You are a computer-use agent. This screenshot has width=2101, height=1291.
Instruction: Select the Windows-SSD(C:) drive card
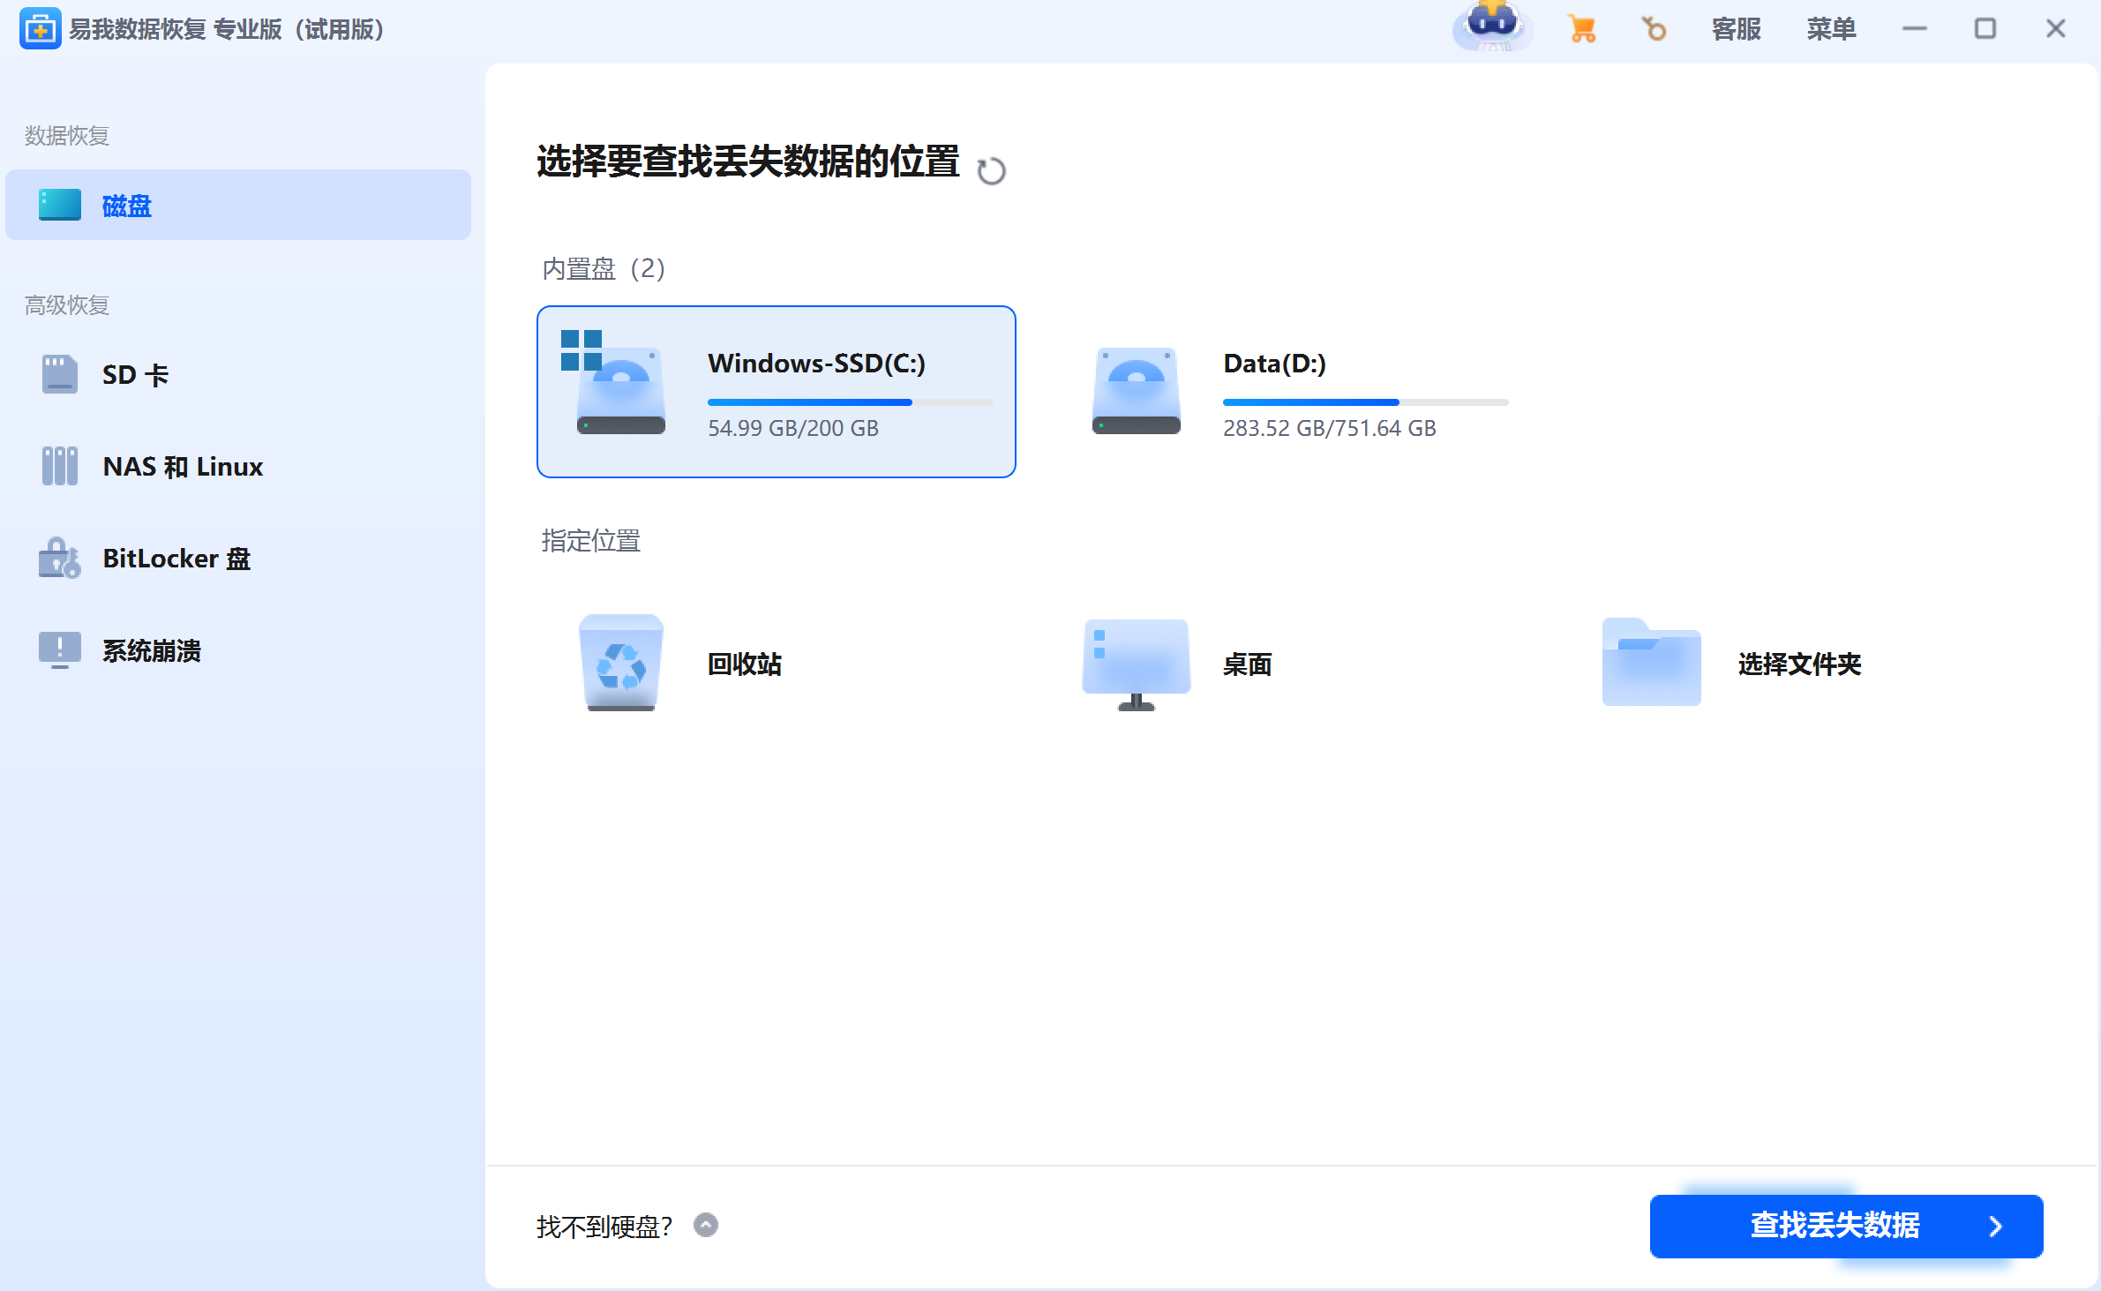point(777,391)
